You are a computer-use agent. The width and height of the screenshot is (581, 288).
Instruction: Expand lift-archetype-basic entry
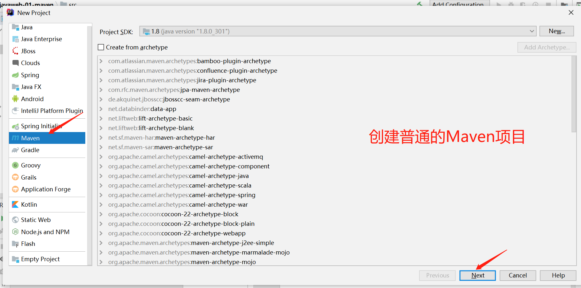click(x=101, y=118)
